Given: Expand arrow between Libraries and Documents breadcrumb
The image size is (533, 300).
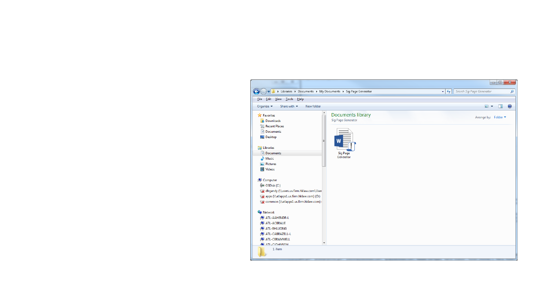Looking at the screenshot, I should coord(295,92).
